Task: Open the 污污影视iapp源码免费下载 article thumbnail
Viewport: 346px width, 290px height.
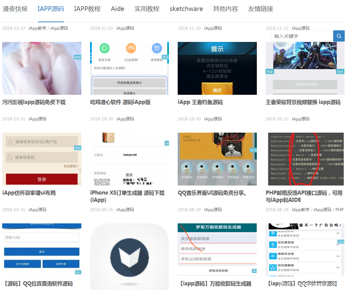Action: click(x=42, y=69)
